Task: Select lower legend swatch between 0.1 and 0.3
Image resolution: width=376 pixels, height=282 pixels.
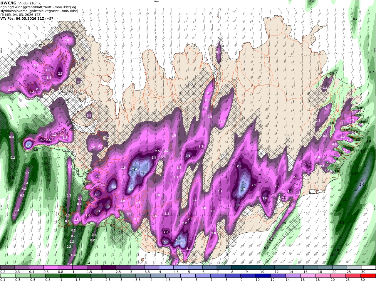Action: coord(8,276)
